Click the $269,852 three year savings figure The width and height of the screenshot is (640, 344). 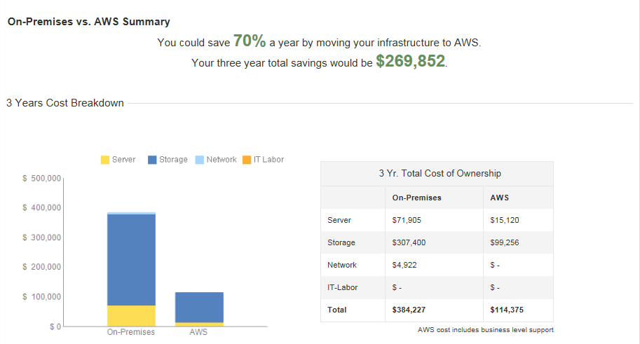tap(410, 62)
